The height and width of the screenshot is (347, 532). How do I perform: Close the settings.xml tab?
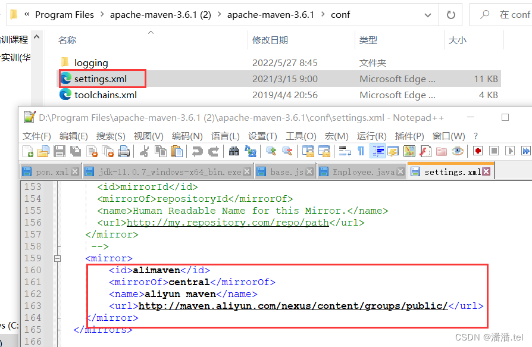click(x=486, y=171)
